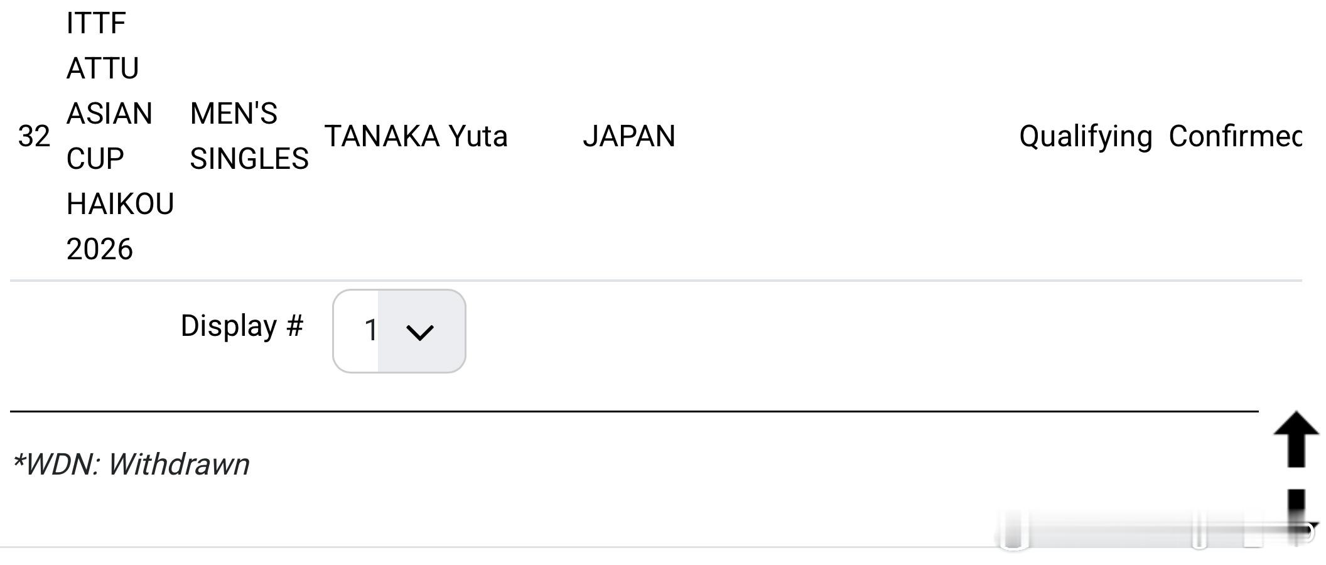1326x565 pixels.
Task: Click the ITTF text in event name
Action: point(96,23)
